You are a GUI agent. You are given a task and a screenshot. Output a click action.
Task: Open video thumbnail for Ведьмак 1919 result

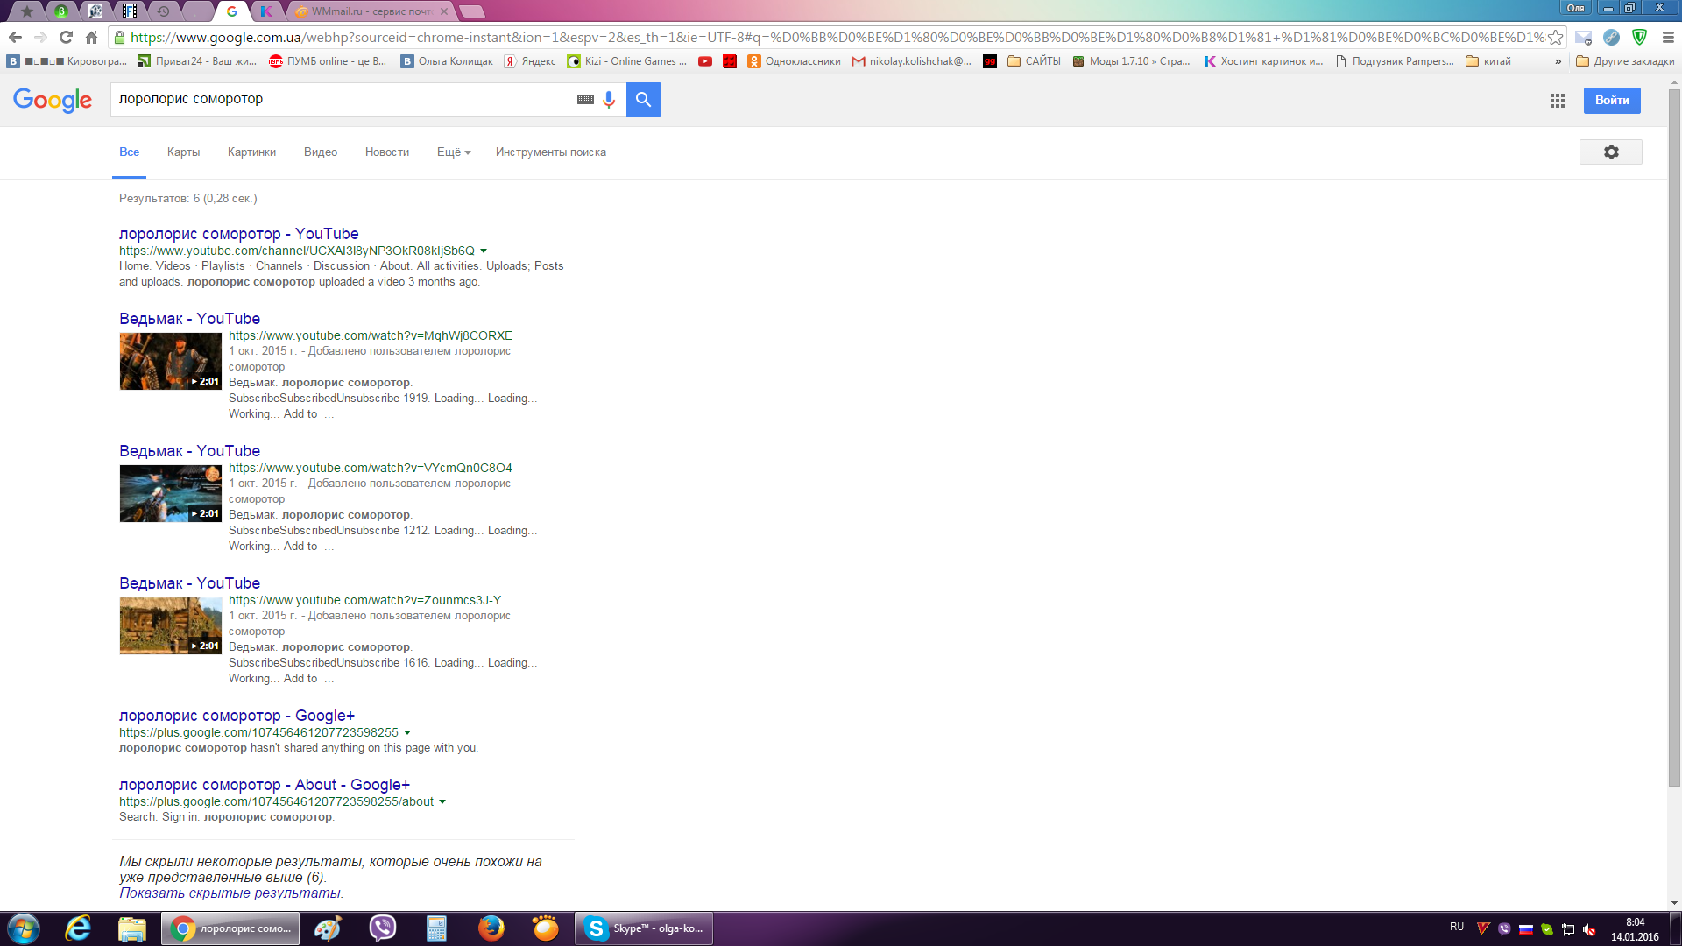click(x=171, y=361)
